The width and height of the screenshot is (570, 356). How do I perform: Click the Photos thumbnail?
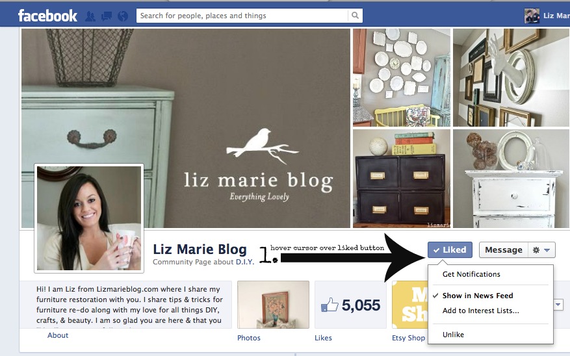(x=274, y=305)
